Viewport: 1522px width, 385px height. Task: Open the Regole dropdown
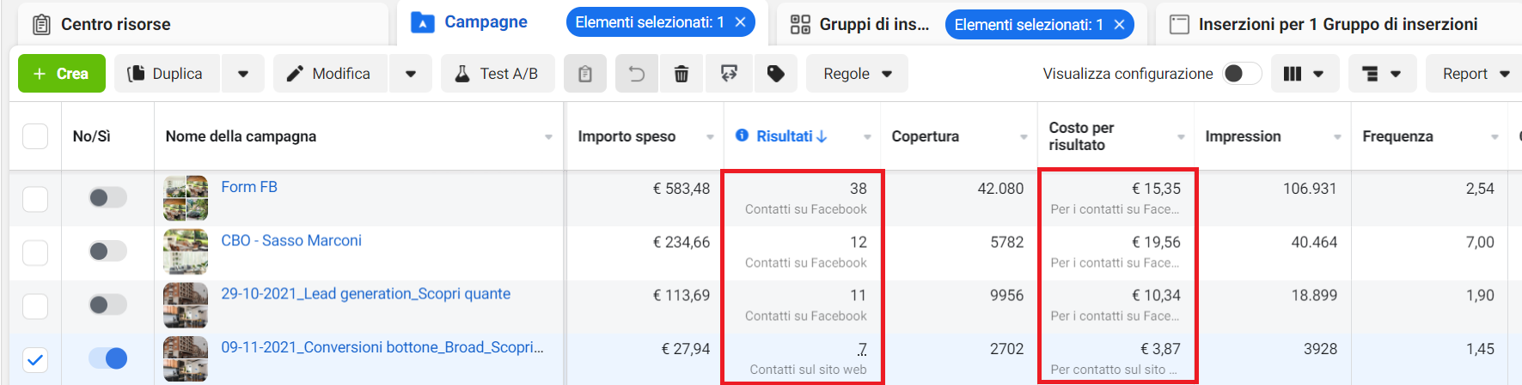(x=857, y=74)
